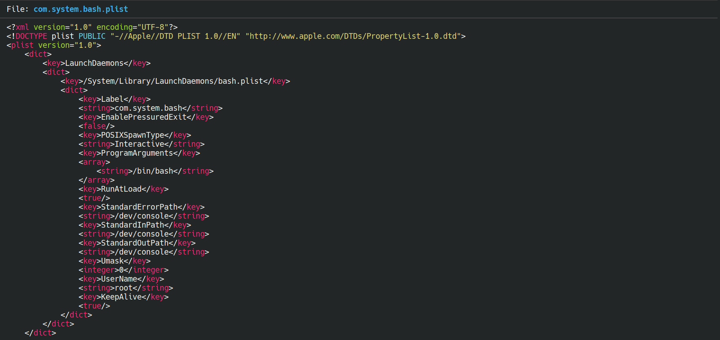
Task: Click the StandardOutPath key line
Action: [x=137, y=243]
